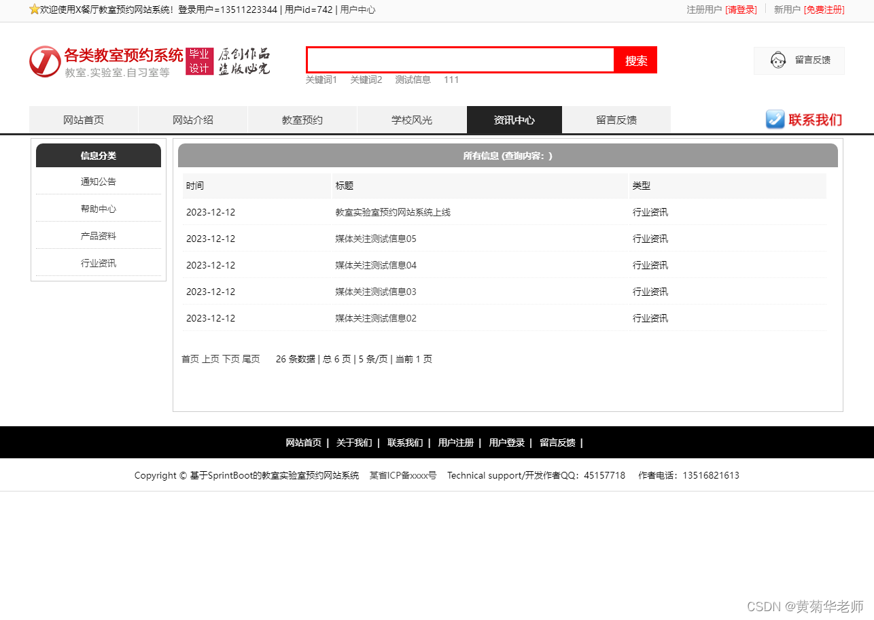Open the article 教室实验室预约网站系统上线
The image size is (874, 620).
point(393,212)
